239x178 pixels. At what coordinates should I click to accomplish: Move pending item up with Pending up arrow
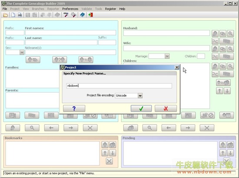[222, 153]
